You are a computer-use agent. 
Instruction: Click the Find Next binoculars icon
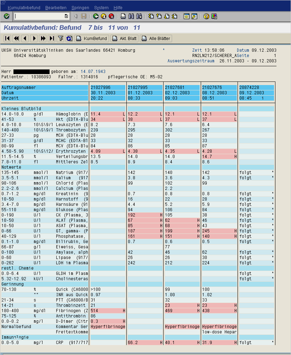139,16
